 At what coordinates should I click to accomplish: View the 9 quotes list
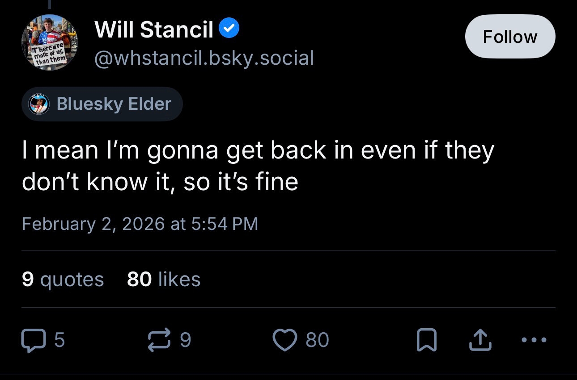click(x=63, y=279)
